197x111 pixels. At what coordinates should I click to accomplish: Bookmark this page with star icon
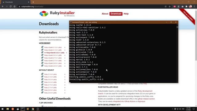pos(170,6)
